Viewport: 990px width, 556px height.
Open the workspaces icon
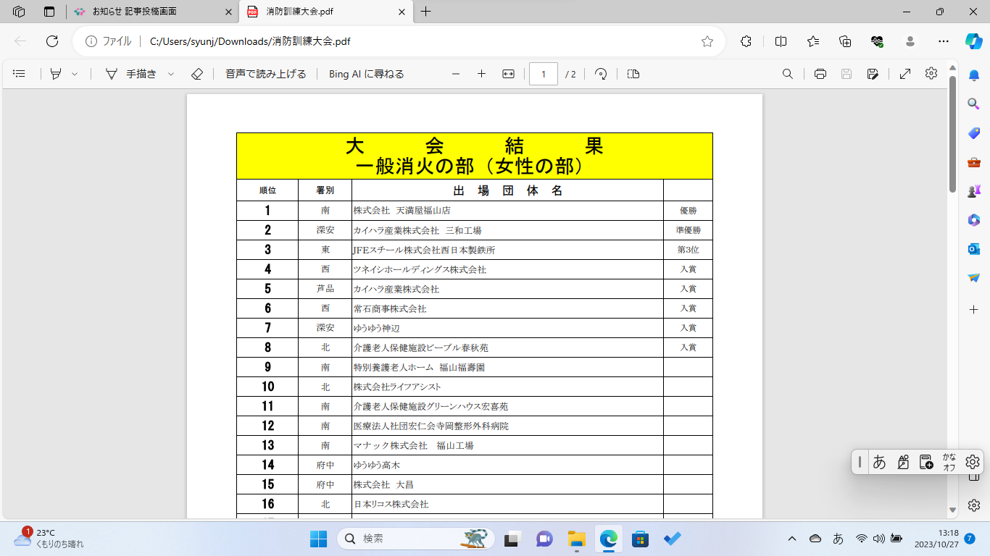(x=19, y=12)
